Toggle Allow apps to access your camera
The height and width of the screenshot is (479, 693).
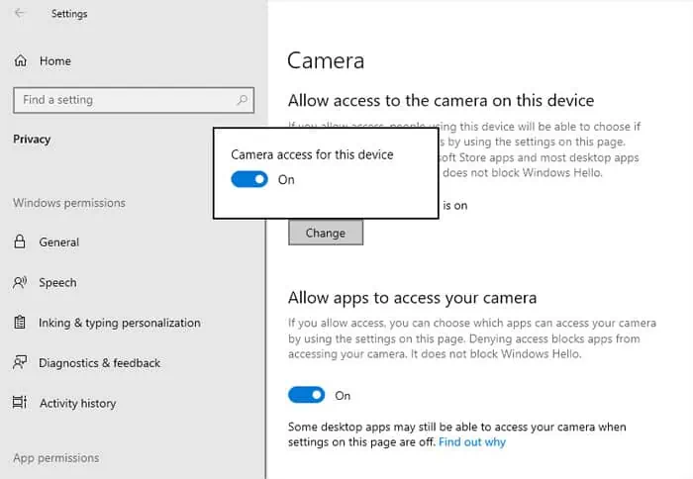[306, 395]
